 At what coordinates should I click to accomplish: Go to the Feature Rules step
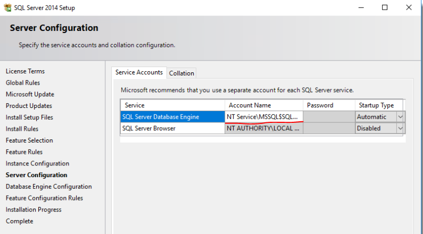click(24, 152)
